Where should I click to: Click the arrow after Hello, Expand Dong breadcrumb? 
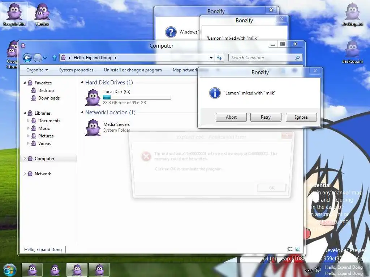pyautogui.click(x=115, y=58)
